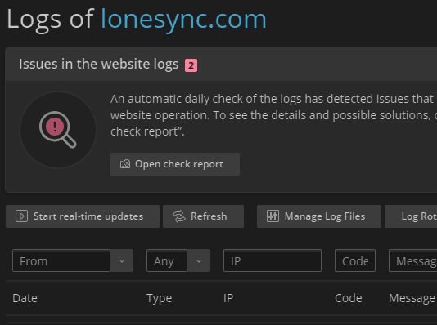This screenshot has width=437, height=325.
Task: Click the issue count badge showing 2
Action: coord(191,65)
